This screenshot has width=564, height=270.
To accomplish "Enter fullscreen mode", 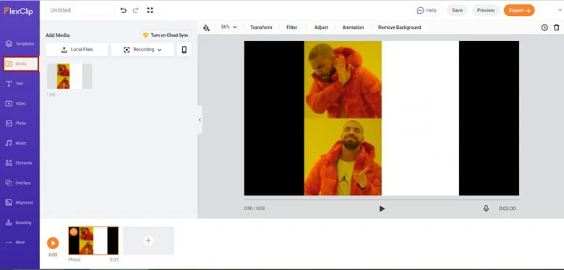I will click(x=150, y=10).
